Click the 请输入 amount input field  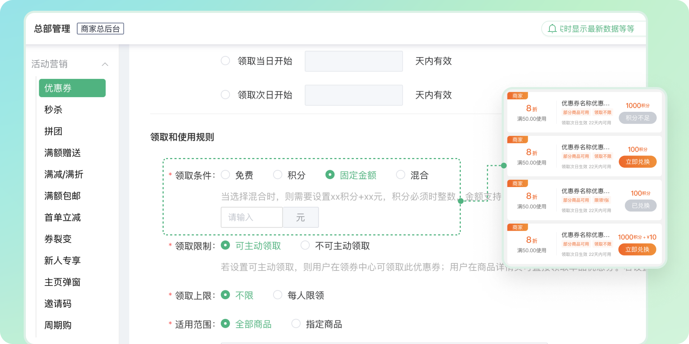(x=252, y=217)
